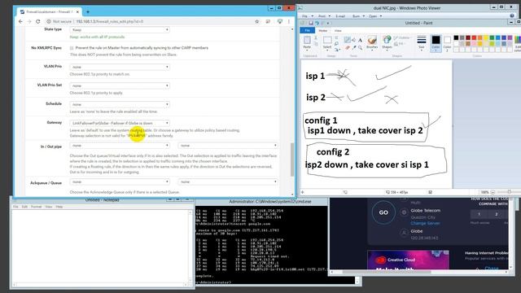
Task: Click the Save icon in Paint toolbar
Action: (311, 23)
